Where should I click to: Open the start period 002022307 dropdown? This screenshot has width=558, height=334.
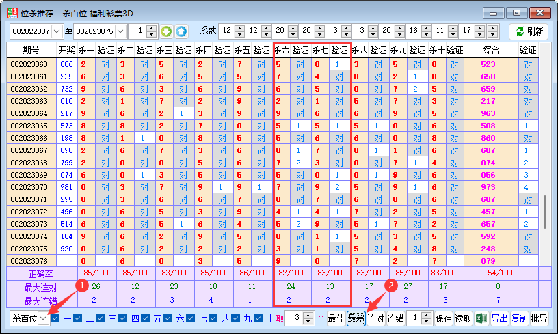(57, 31)
